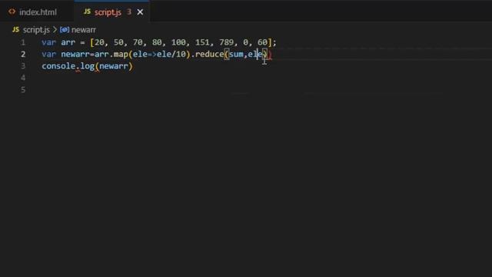Click line number 3 in the gutter
The image size is (492, 277).
[x=23, y=66]
